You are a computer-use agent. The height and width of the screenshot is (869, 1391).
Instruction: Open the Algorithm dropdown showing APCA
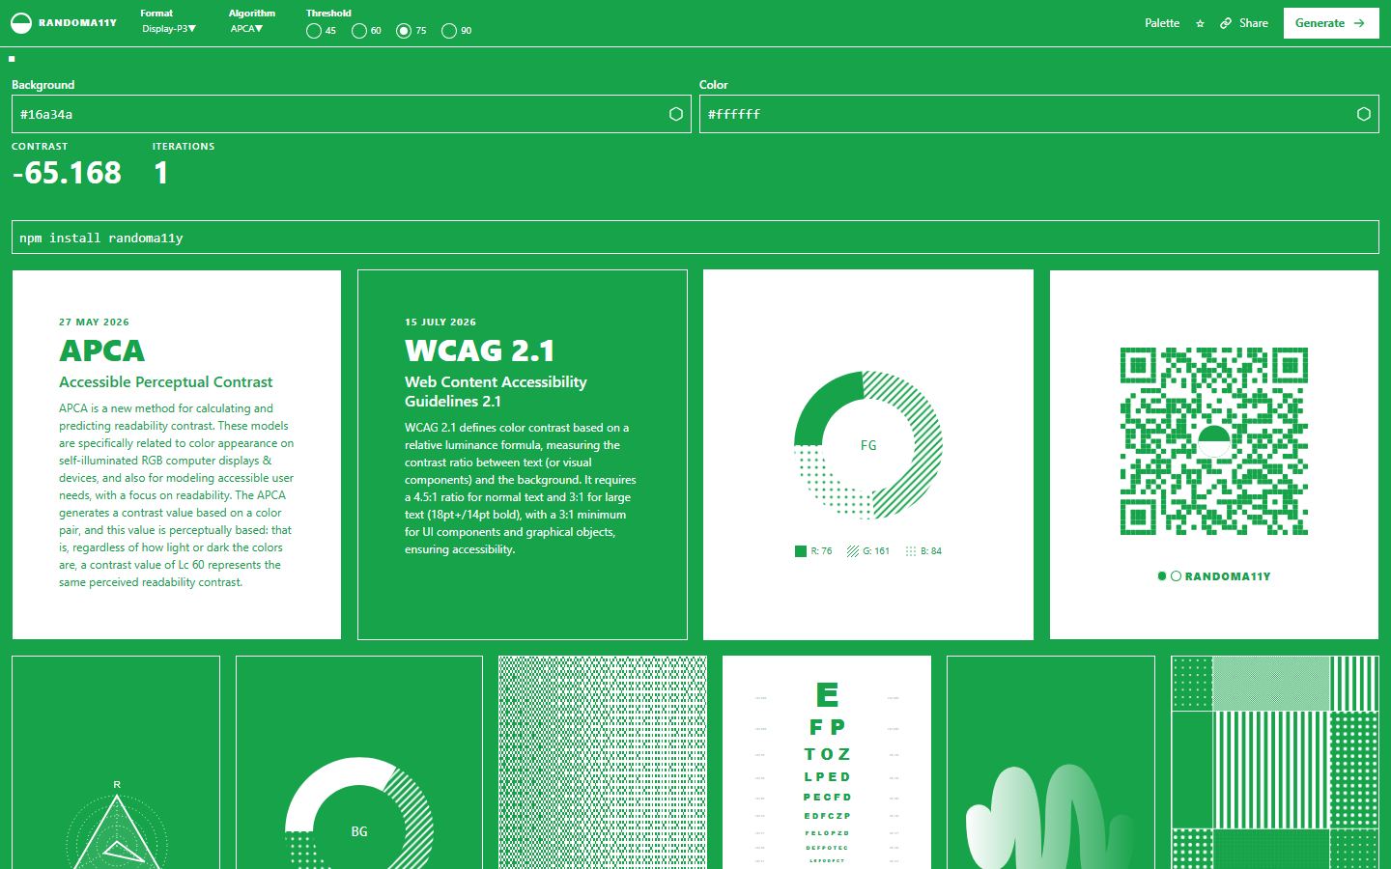pyautogui.click(x=246, y=29)
